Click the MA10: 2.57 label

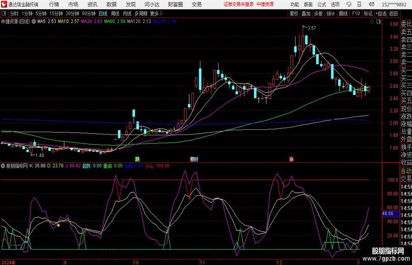[x=68, y=21]
